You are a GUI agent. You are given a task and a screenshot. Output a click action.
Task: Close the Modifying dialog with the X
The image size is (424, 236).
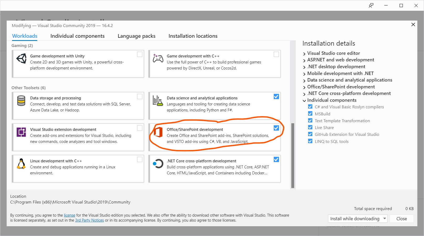413,24
